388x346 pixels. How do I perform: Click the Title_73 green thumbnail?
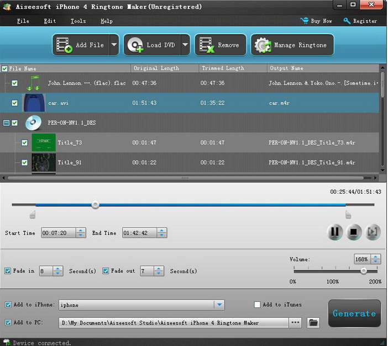point(44,142)
